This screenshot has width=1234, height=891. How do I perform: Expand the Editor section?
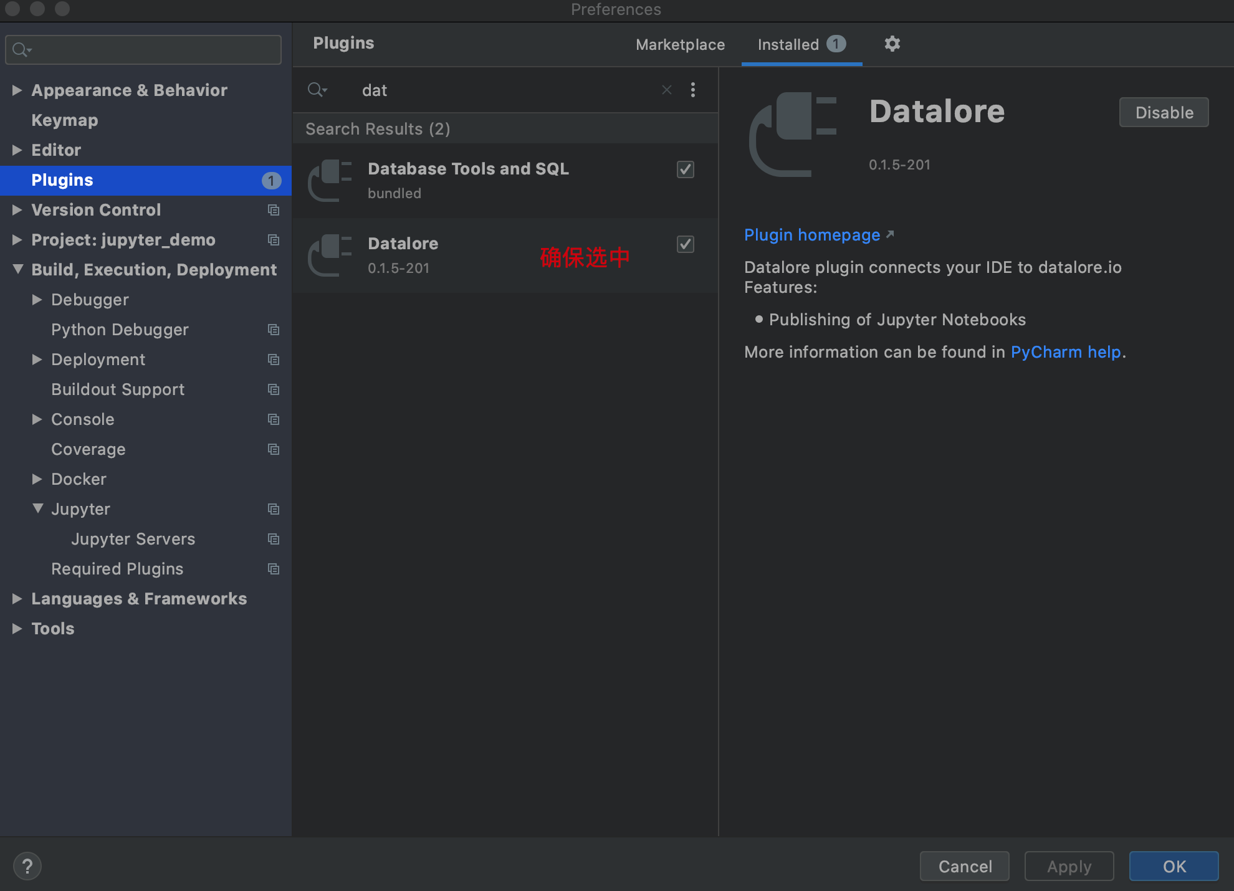[x=17, y=150]
